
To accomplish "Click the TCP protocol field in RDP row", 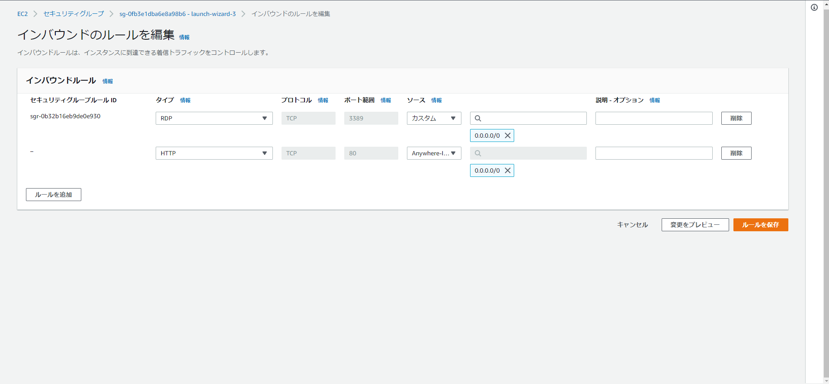I will [x=308, y=118].
